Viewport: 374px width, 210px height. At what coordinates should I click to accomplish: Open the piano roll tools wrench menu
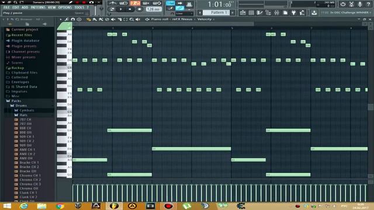tap(67, 19)
